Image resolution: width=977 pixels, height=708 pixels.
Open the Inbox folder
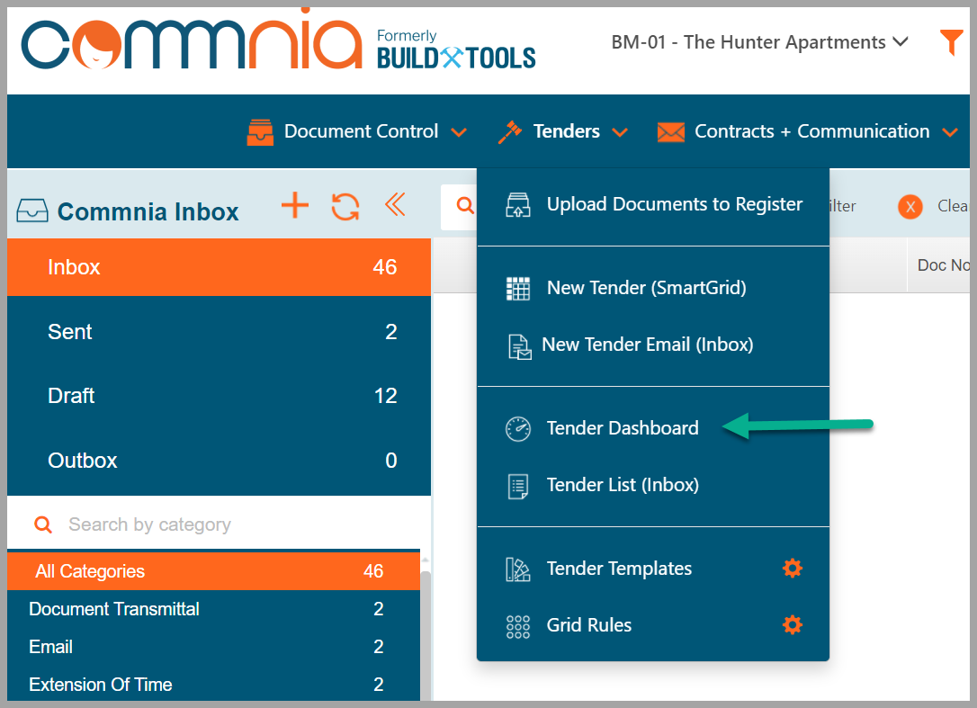[x=220, y=267]
